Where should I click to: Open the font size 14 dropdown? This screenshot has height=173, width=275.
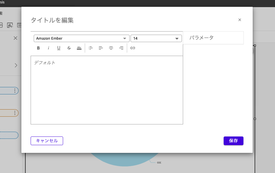(x=156, y=38)
